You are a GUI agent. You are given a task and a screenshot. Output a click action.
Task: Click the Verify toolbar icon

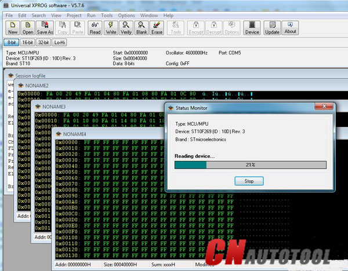(126, 28)
